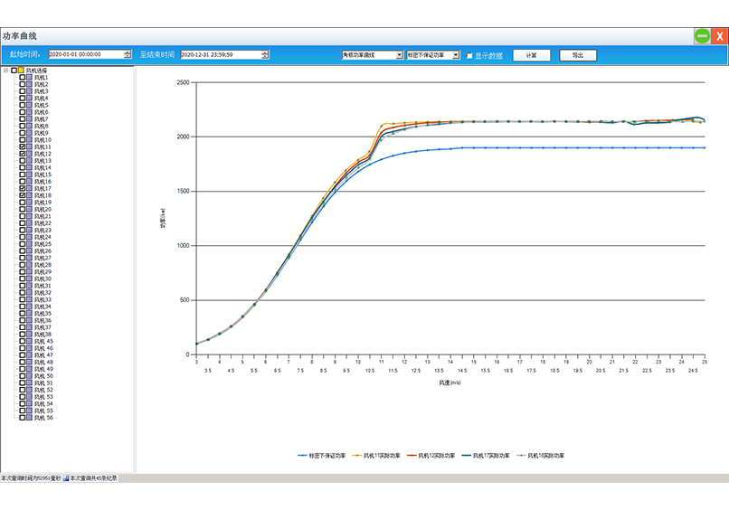Click the blue icon next to 风机15
Image resolution: width=729 pixels, height=510 pixels.
coord(29,175)
